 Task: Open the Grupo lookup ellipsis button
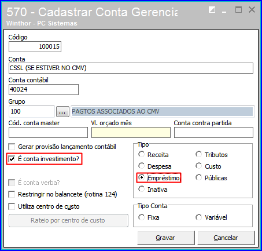(62, 112)
